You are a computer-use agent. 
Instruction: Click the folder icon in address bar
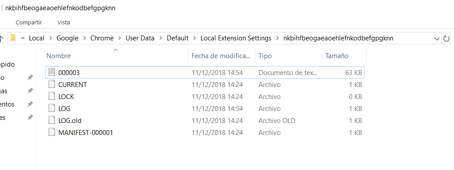pyautogui.click(x=13, y=38)
